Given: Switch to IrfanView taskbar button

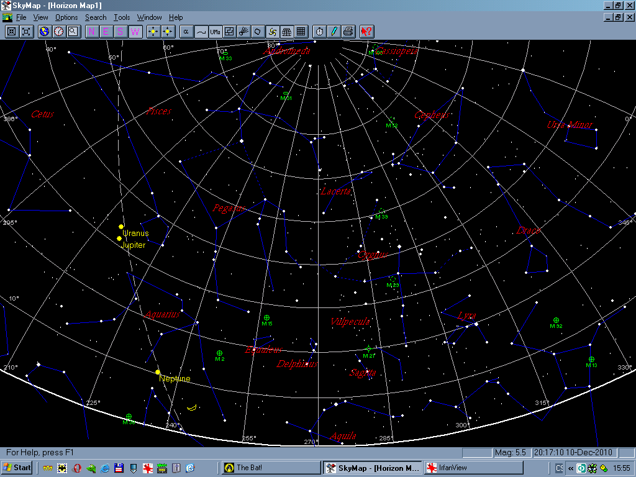Looking at the screenshot, I should [x=473, y=468].
